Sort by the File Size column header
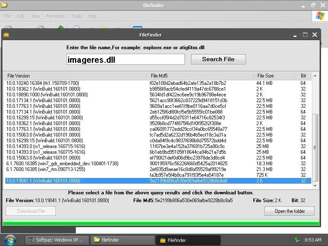The height and width of the screenshot is (246, 328). [x=274, y=76]
